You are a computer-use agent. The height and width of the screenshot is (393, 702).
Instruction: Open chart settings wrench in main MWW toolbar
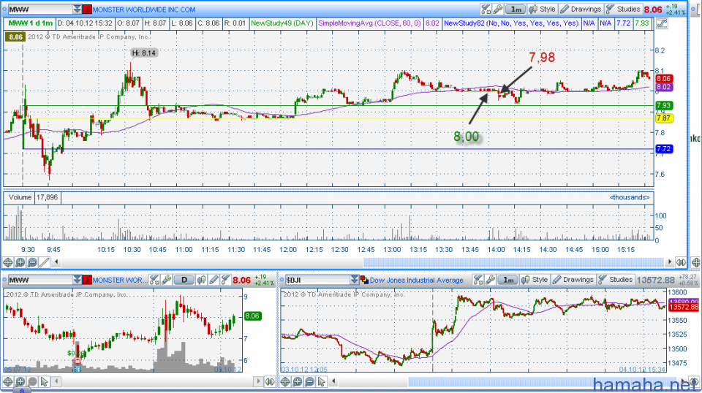coord(498,9)
